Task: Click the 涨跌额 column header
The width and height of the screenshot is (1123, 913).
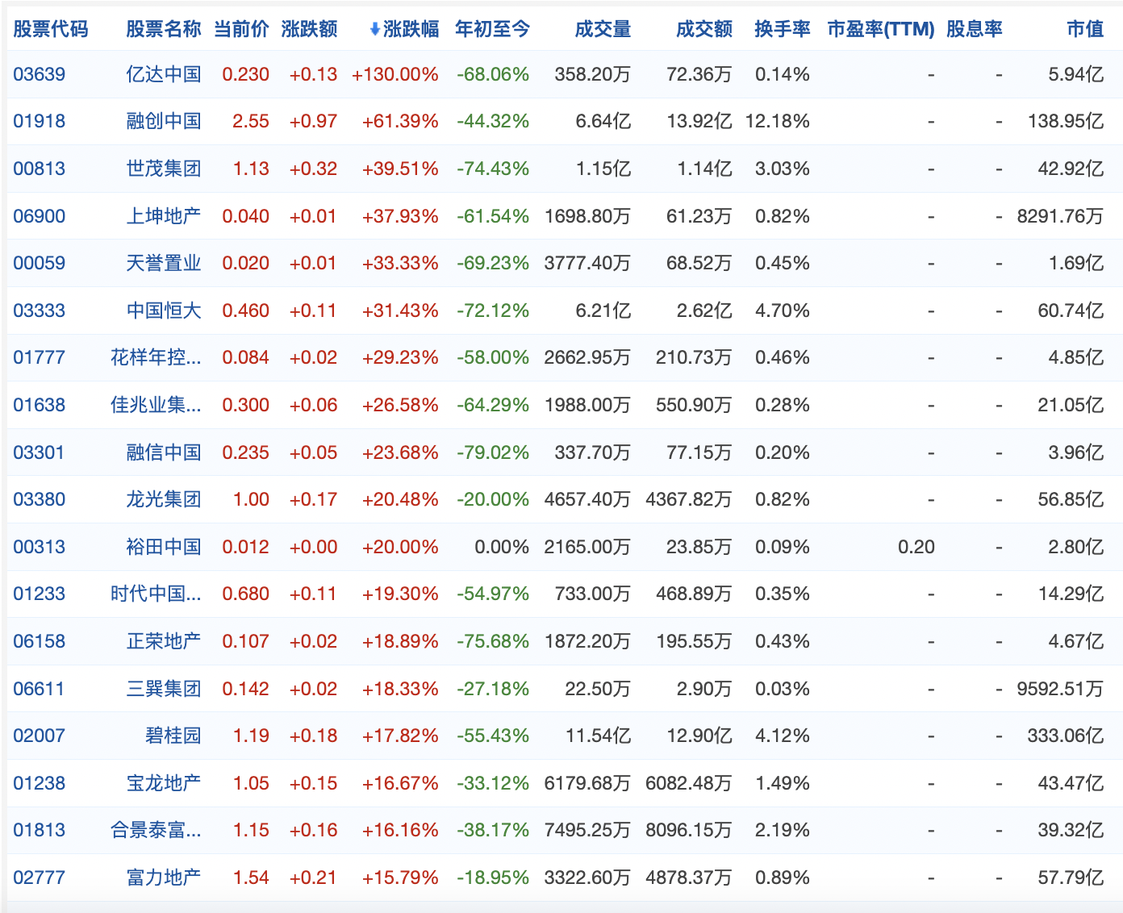Action: pyautogui.click(x=309, y=30)
